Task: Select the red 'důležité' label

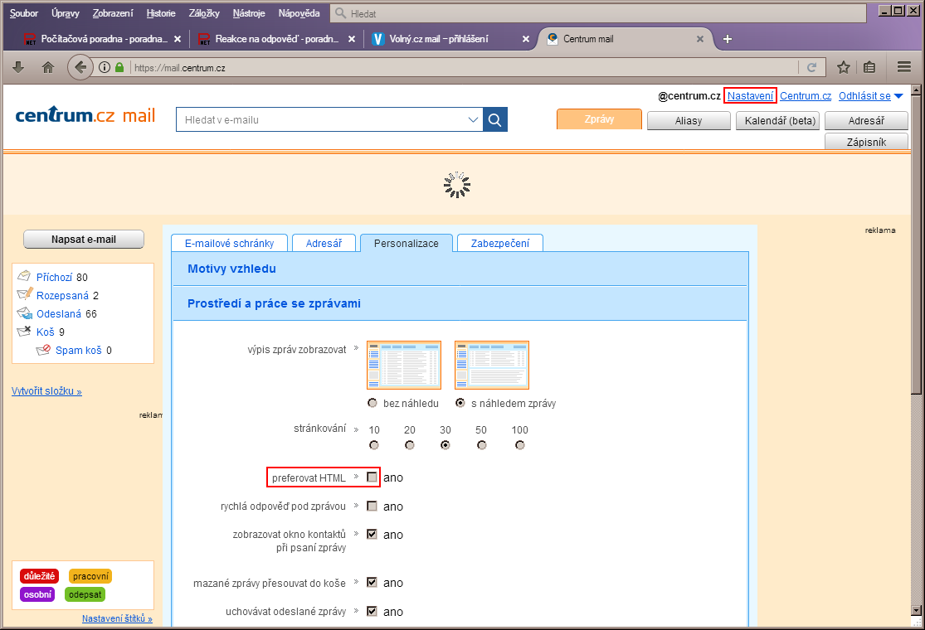Action: pyautogui.click(x=40, y=576)
